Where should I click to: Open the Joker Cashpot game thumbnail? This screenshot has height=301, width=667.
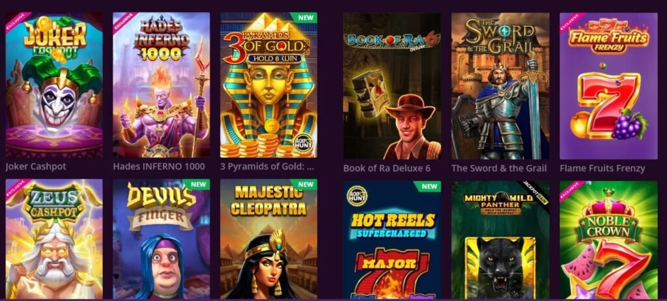pos(54,85)
